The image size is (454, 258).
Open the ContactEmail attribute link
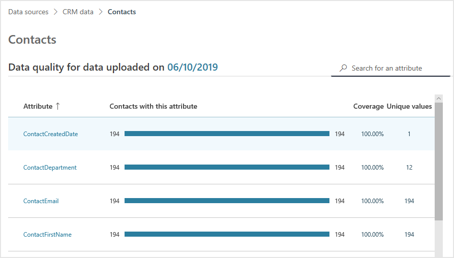click(x=41, y=201)
